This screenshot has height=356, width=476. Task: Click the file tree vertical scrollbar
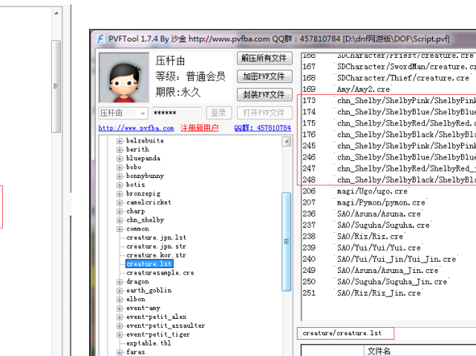pyautogui.click(x=287, y=245)
